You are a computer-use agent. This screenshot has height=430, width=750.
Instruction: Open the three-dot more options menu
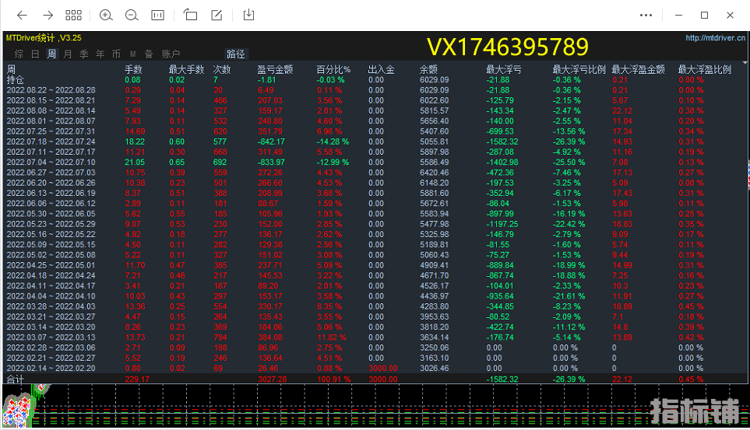pos(646,15)
